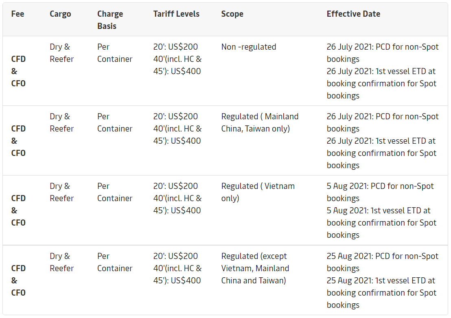Click the tariff levels cell in the Non-regulated row

[x=177, y=59]
